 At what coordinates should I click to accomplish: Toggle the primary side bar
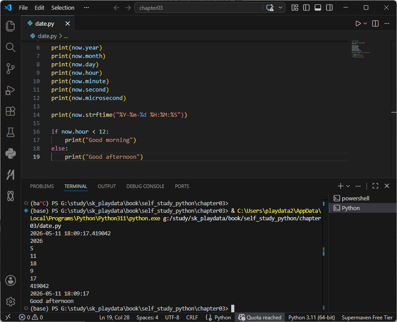click(x=306, y=8)
